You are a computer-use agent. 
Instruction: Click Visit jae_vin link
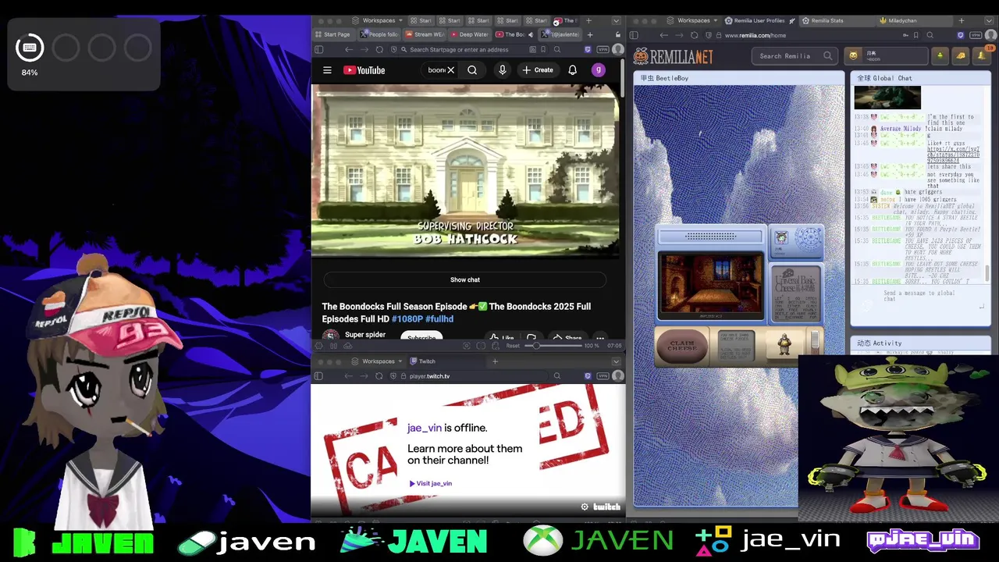pyautogui.click(x=431, y=483)
